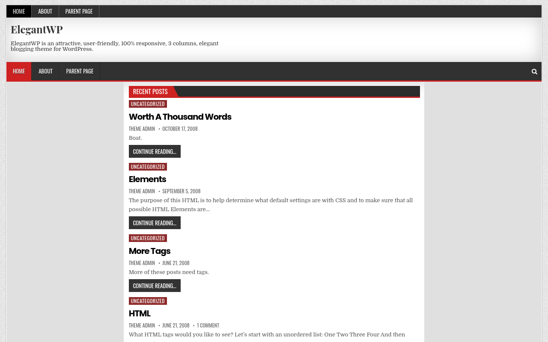Open the Elements post title

point(147,179)
